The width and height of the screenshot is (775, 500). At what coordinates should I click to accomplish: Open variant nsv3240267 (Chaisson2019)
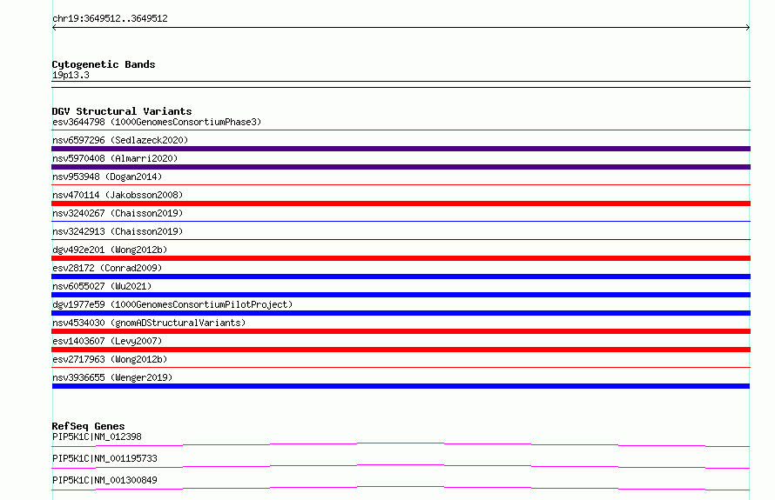click(118, 213)
